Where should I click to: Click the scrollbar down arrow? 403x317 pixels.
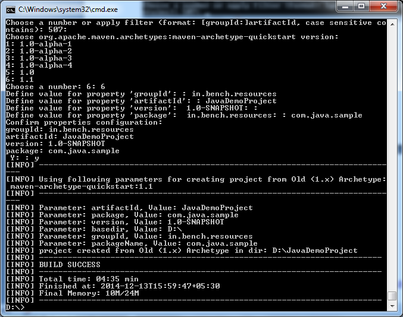click(x=392, y=306)
